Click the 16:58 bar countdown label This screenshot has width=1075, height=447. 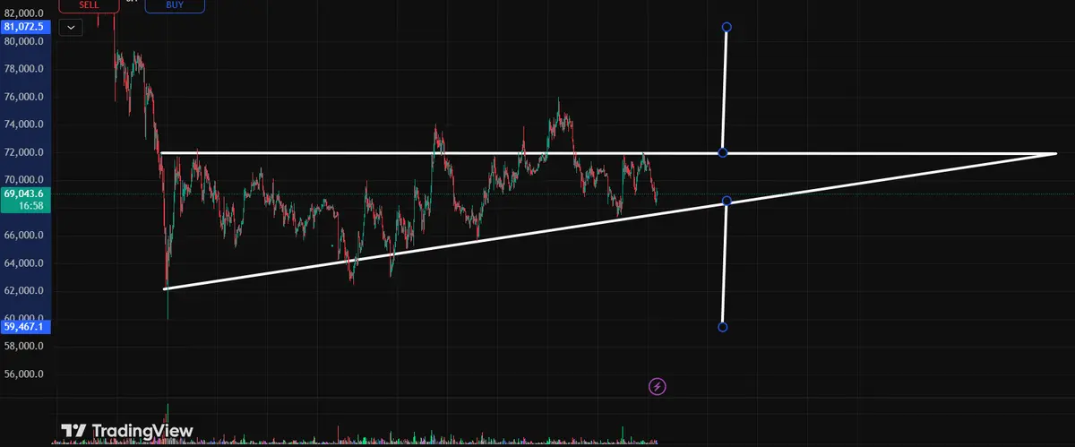(x=31, y=206)
